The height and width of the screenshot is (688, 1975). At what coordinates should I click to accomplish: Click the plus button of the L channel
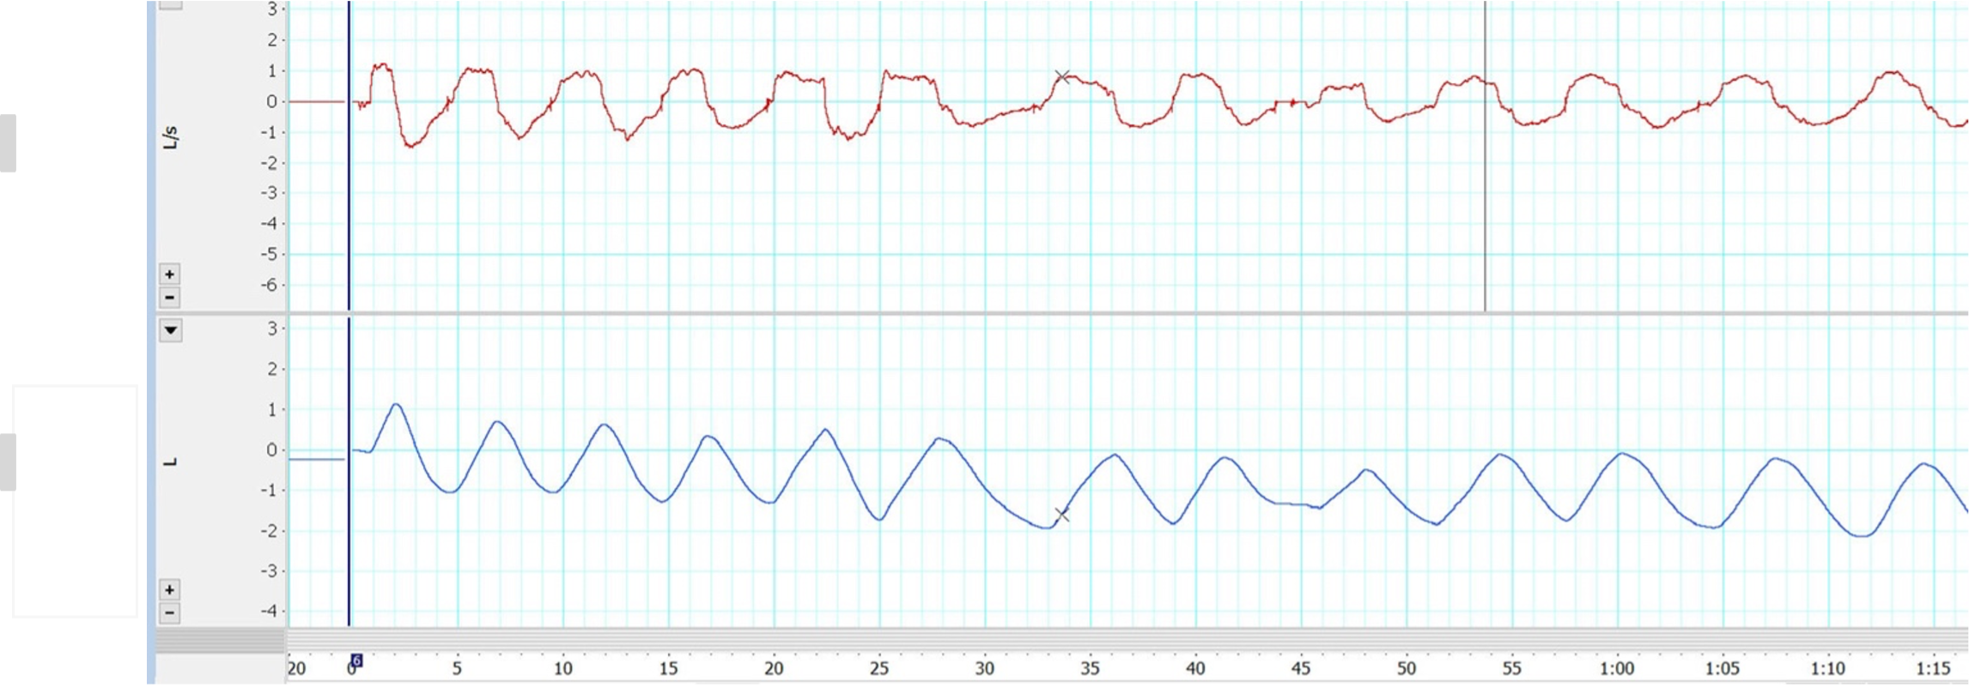point(170,590)
